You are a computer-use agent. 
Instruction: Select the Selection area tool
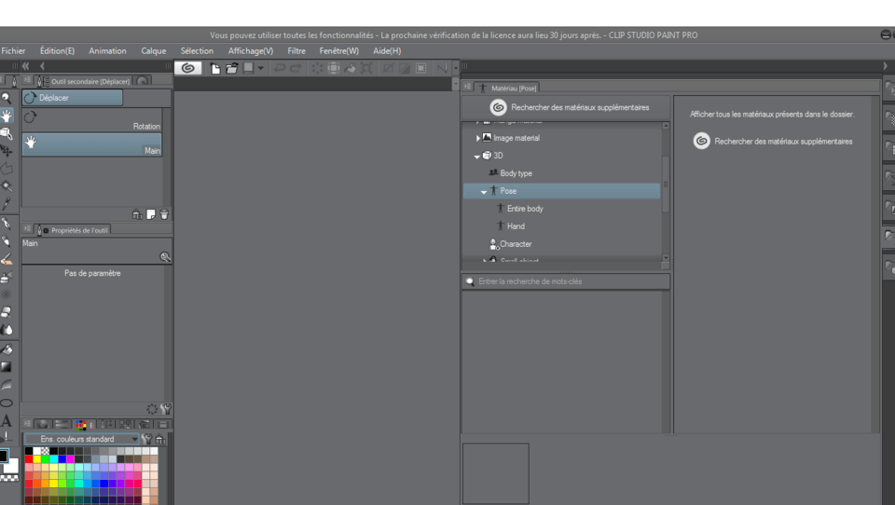7,169
